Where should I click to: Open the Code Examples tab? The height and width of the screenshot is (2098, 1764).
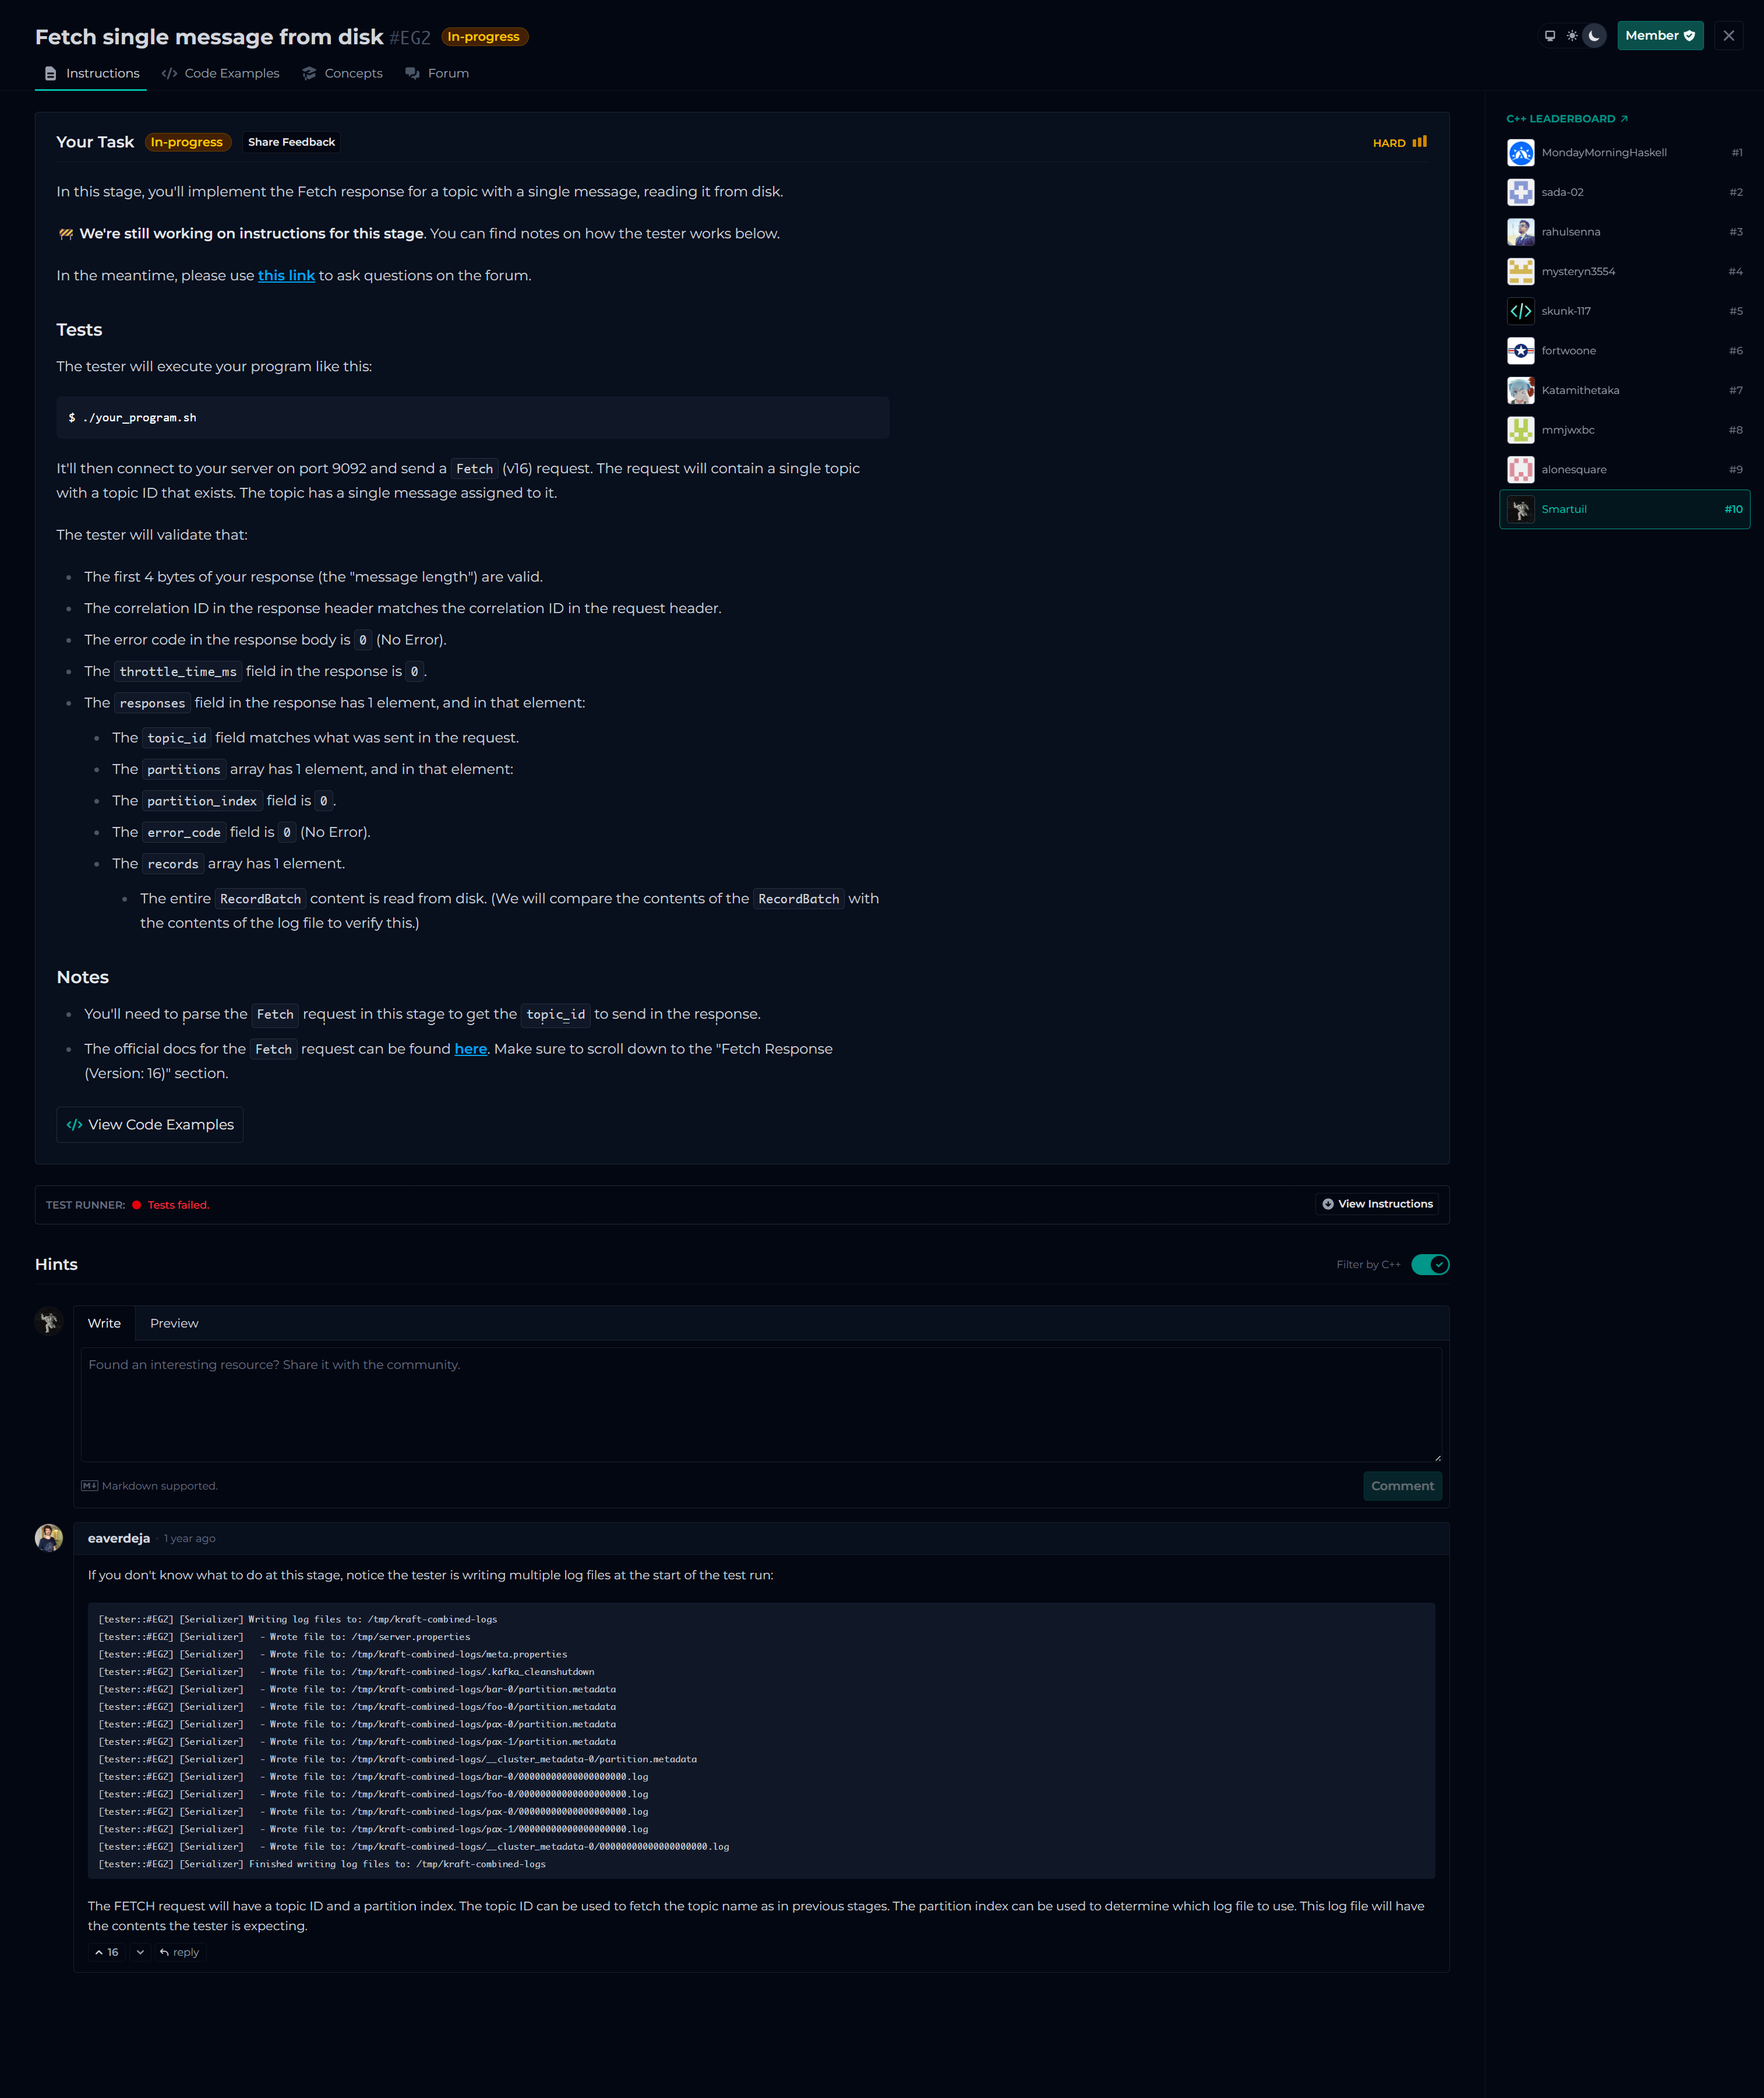click(221, 74)
